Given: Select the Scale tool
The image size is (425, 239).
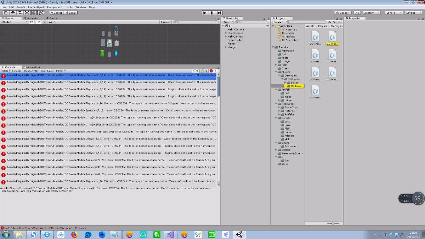Looking at the screenshot, I should pos(27,13).
